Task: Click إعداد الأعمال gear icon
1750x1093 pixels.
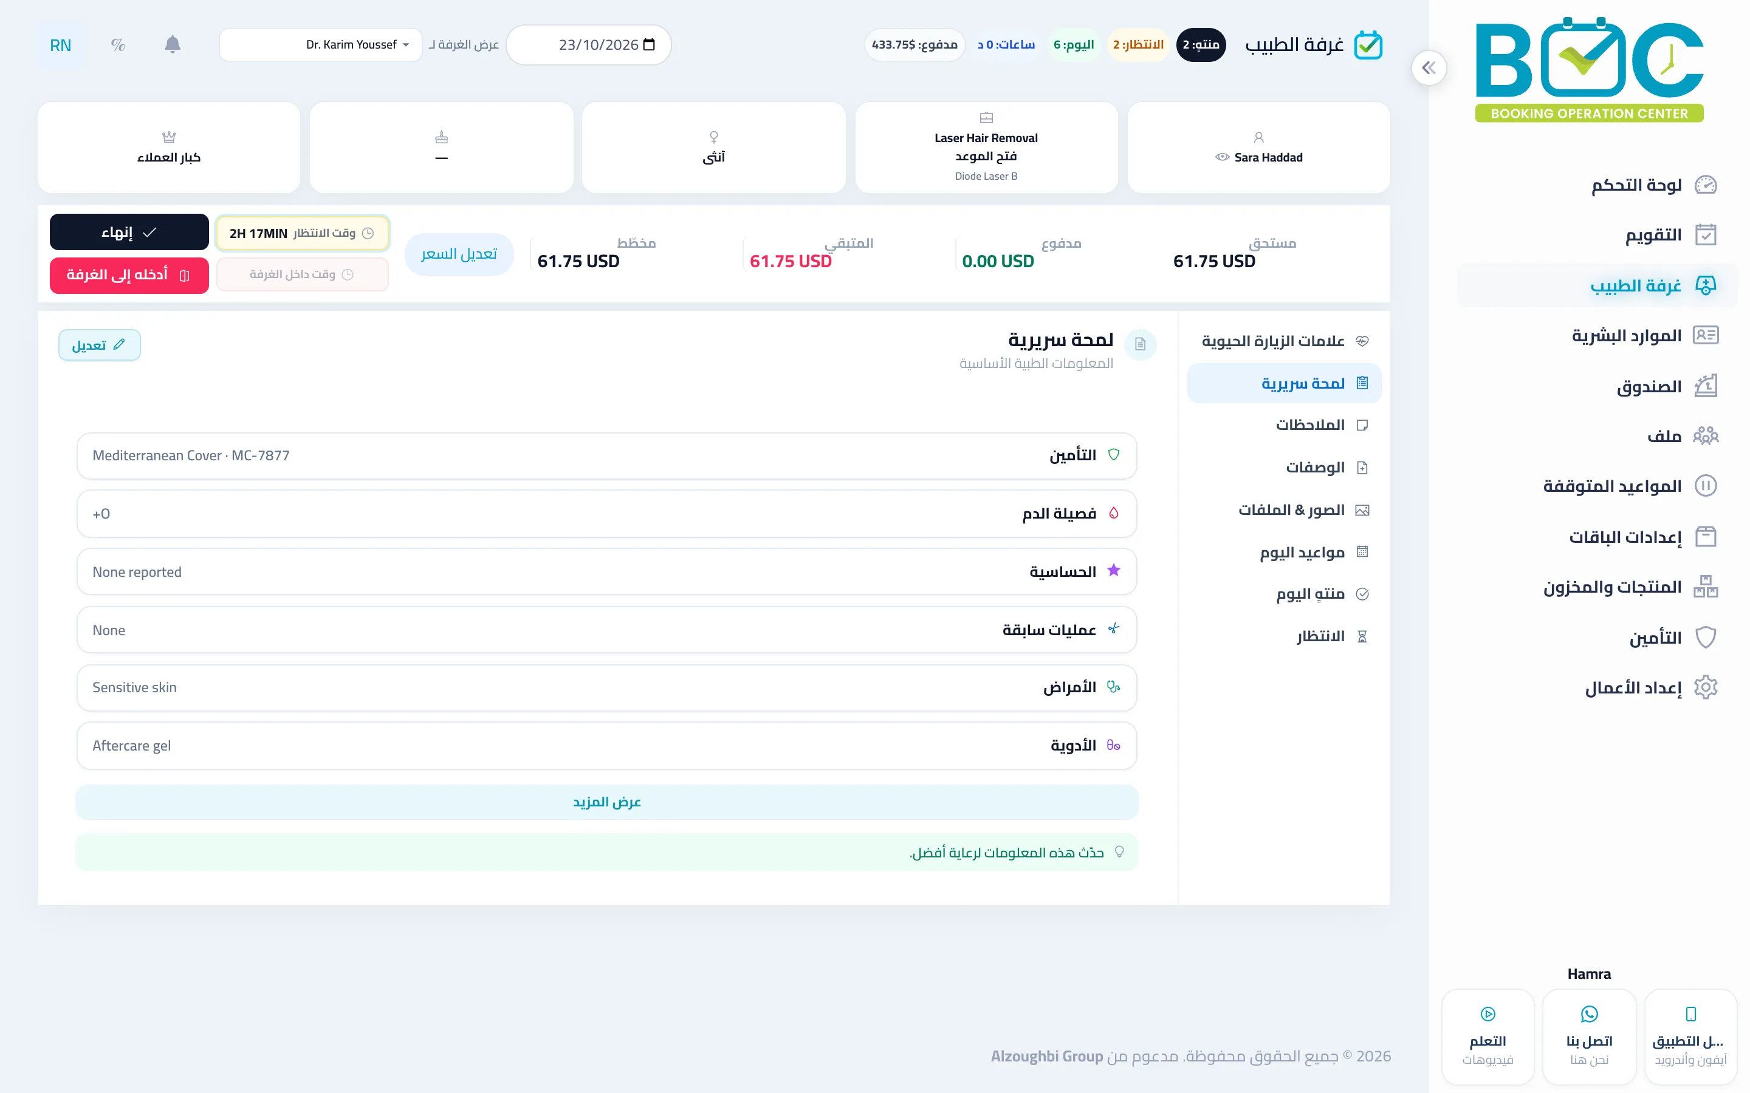Action: point(1705,687)
